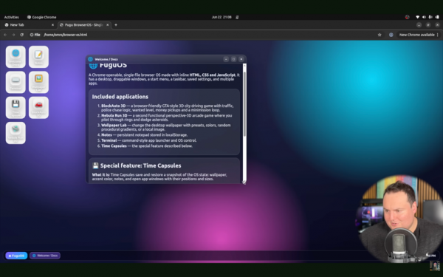The height and width of the screenshot is (277, 443).
Task: Open the Chrome profile avatar icon
Action: point(391,35)
